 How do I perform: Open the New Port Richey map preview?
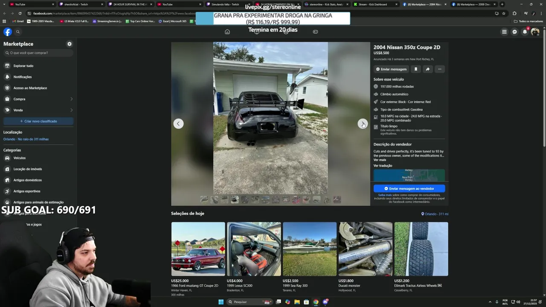[409, 175]
